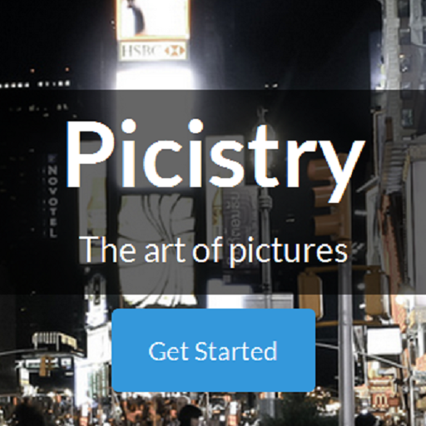The width and height of the screenshot is (426, 426).
Task: Click the tagline The art of pictures
Action: pos(213,251)
